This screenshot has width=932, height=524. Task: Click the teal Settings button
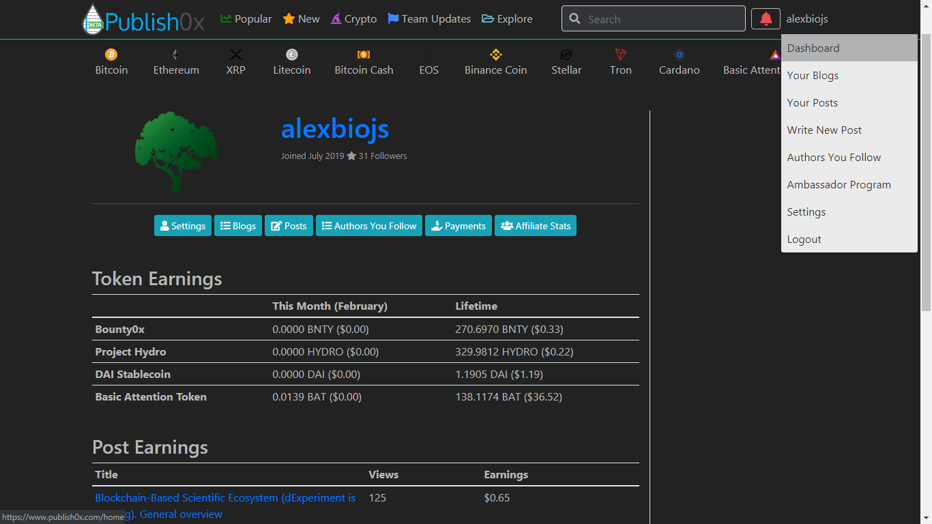pyautogui.click(x=183, y=226)
